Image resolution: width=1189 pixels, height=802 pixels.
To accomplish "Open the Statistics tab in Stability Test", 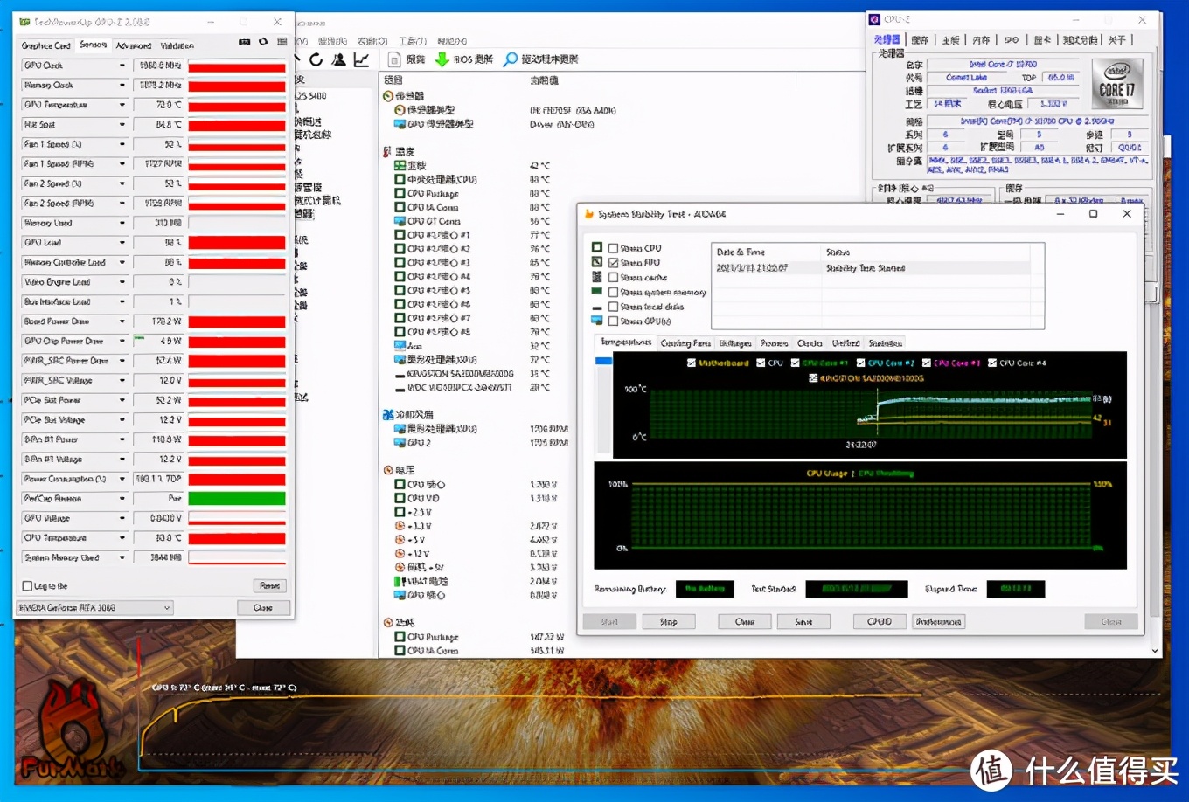I will (885, 343).
